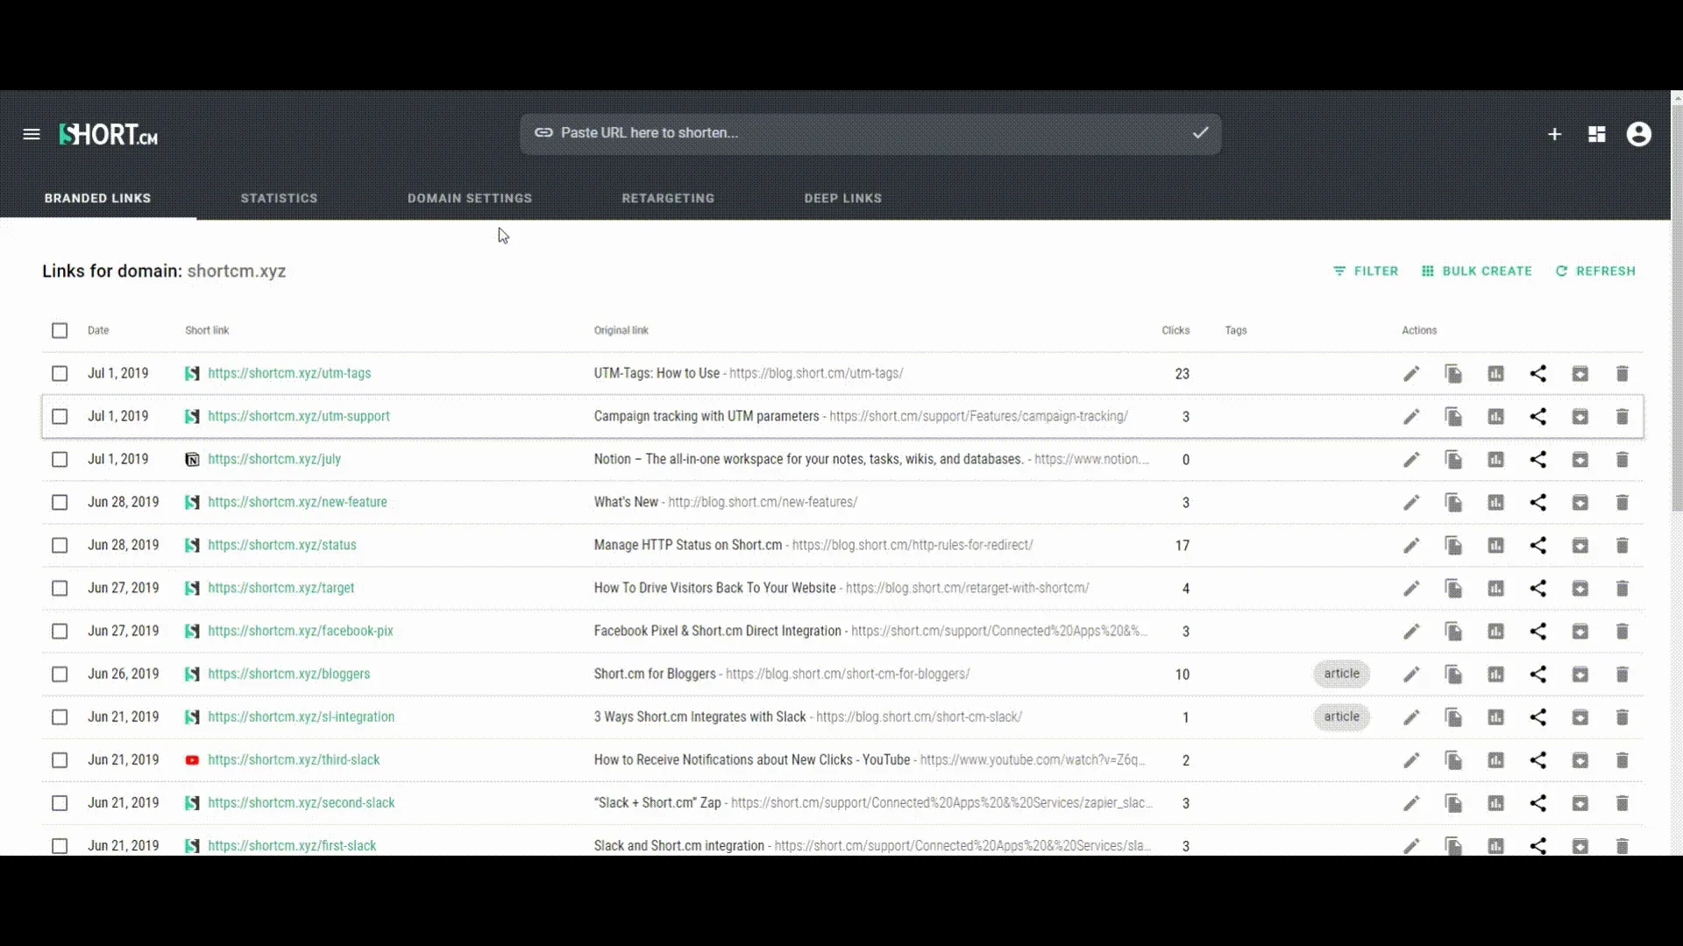Click the Short link column header
This screenshot has width=1683, height=946.
pos(207,330)
